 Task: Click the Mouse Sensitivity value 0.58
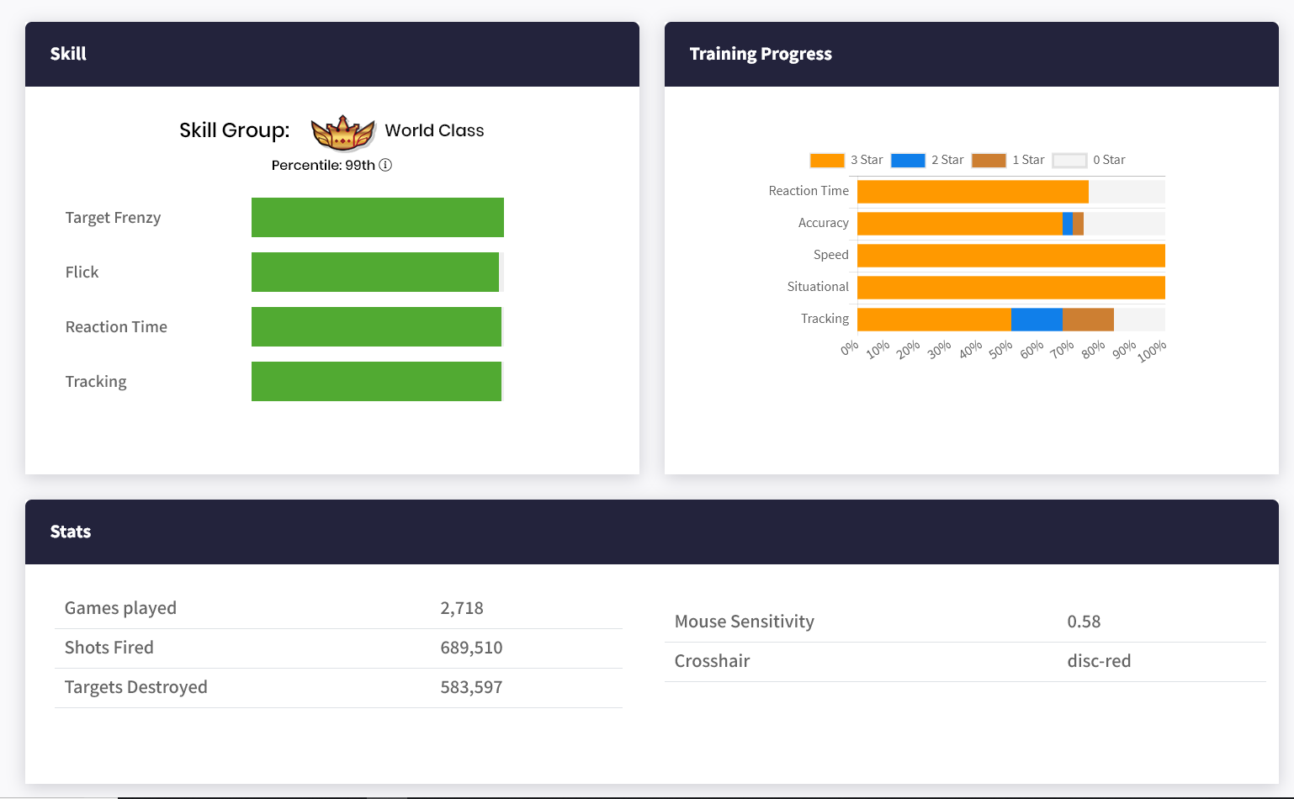click(1084, 622)
